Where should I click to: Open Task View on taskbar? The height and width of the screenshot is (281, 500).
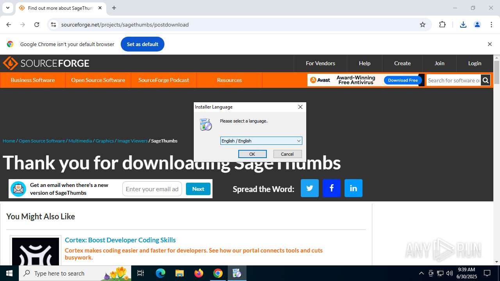click(x=141, y=273)
